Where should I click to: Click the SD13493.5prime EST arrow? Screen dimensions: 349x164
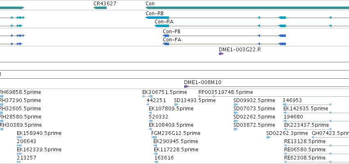pos(176,105)
